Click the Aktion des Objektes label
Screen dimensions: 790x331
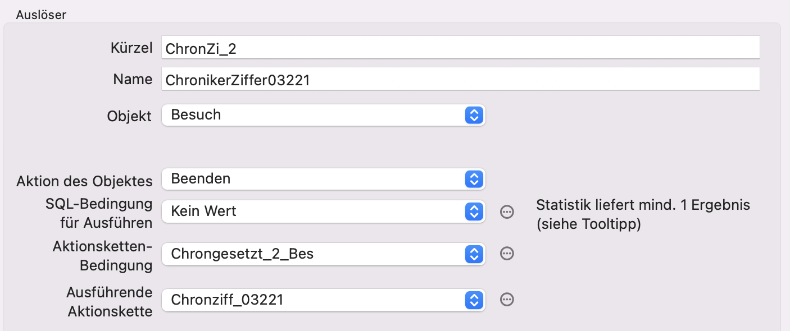pyautogui.click(x=84, y=181)
